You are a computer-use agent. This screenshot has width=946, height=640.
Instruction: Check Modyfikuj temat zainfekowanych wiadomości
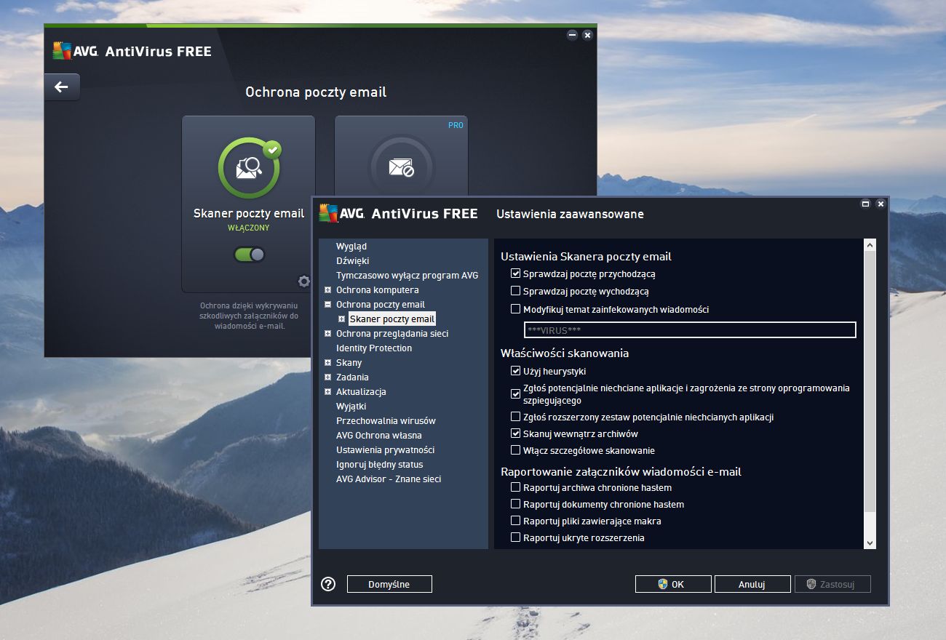[x=516, y=309]
